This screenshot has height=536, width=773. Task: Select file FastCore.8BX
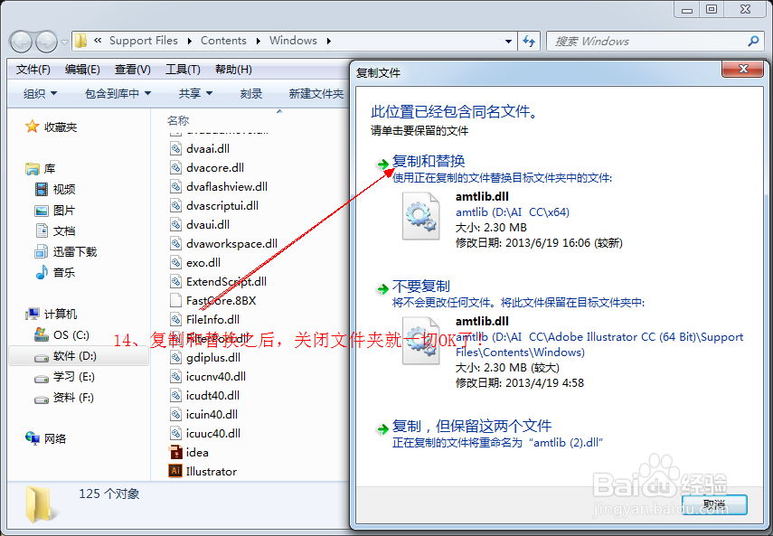[213, 300]
